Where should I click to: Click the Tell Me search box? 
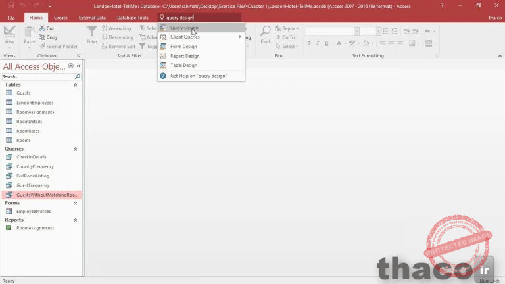click(x=200, y=18)
